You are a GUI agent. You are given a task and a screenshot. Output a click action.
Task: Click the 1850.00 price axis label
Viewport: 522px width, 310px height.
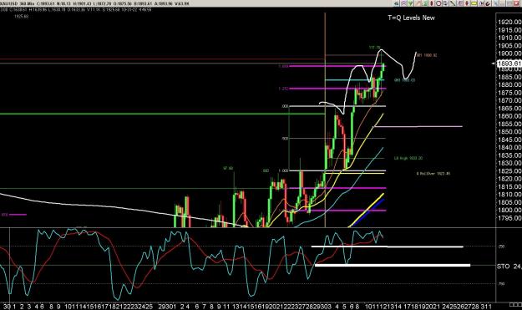pyautogui.click(x=509, y=132)
